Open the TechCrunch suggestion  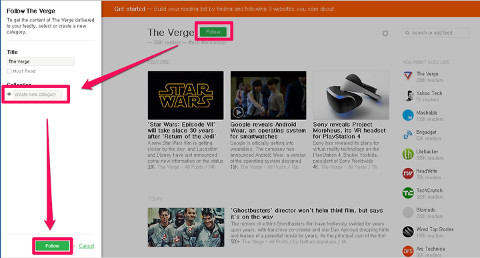pyautogui.click(x=429, y=191)
